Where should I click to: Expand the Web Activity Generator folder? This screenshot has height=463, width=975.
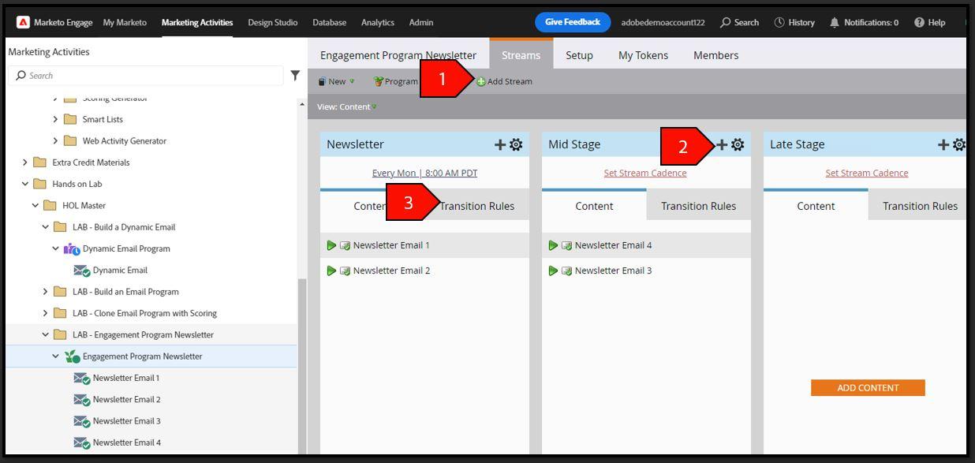(55, 141)
